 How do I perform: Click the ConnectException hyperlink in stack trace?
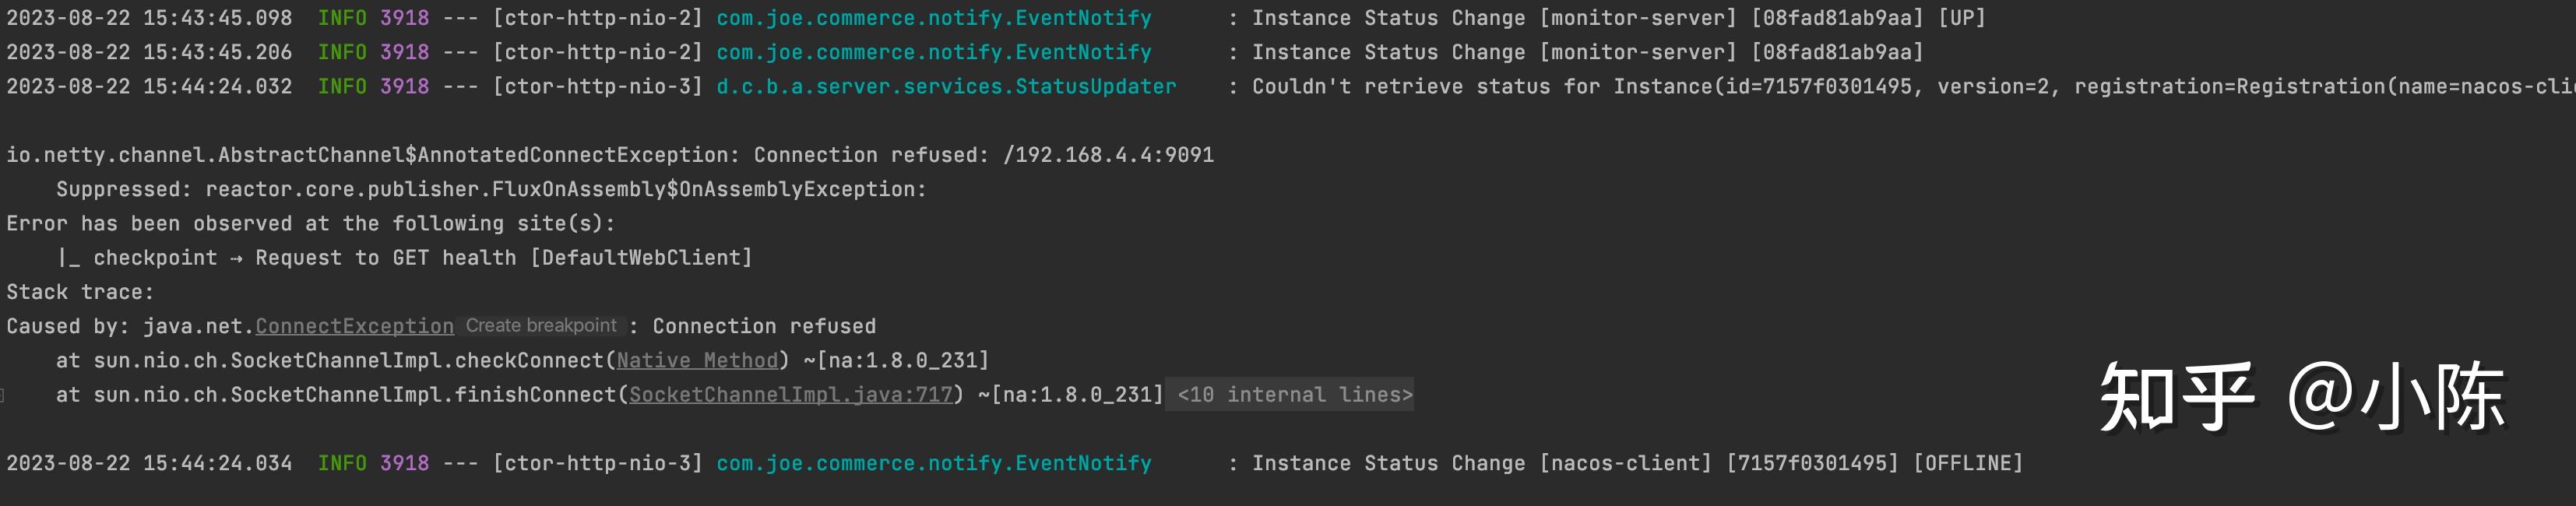tap(354, 326)
